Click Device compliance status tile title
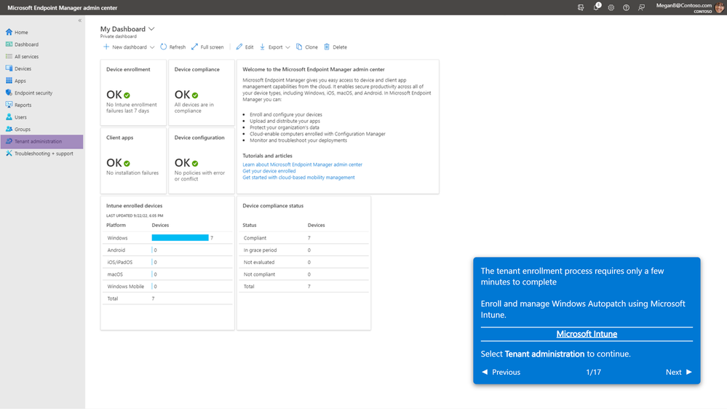The image size is (727, 409). tap(273, 205)
